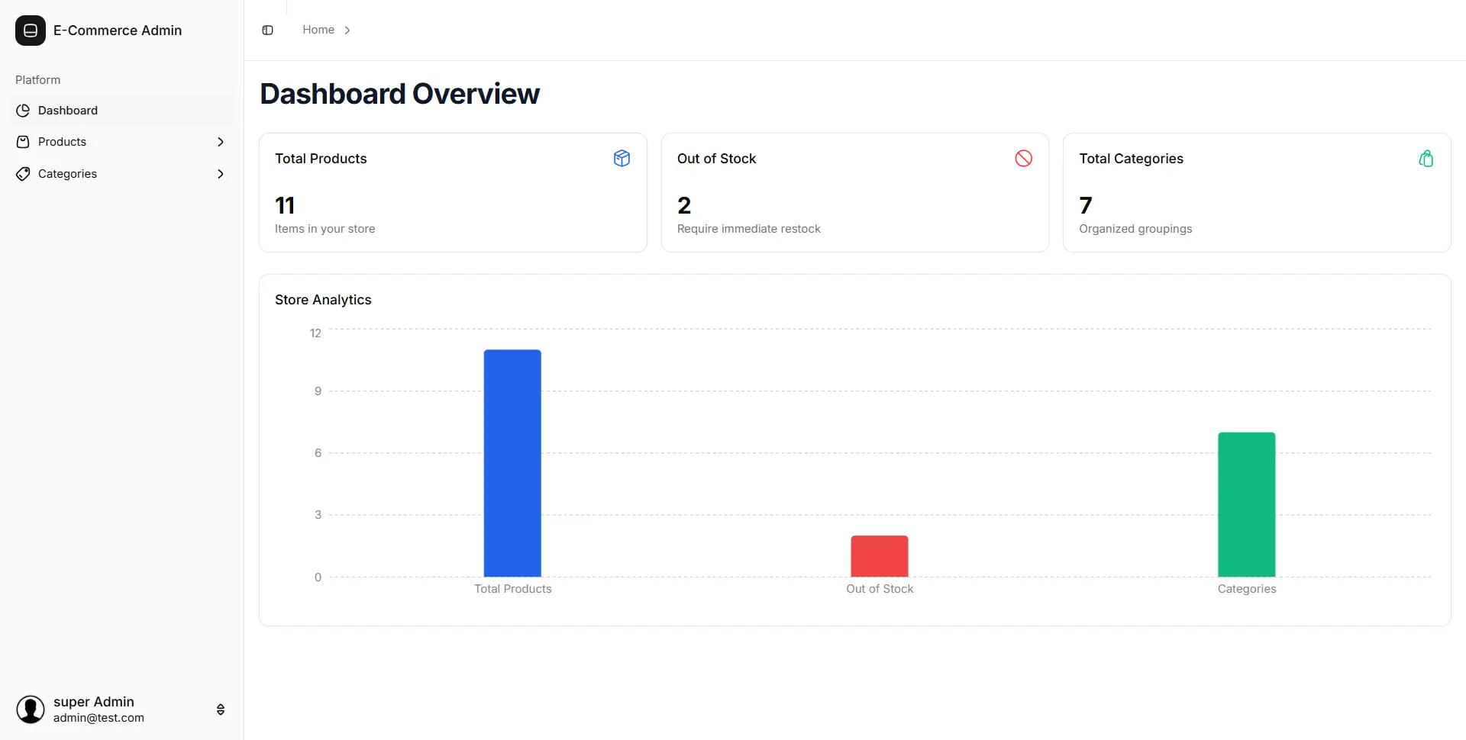
Task: Click the 'Out of Stock' x-axis label
Action: 880,589
